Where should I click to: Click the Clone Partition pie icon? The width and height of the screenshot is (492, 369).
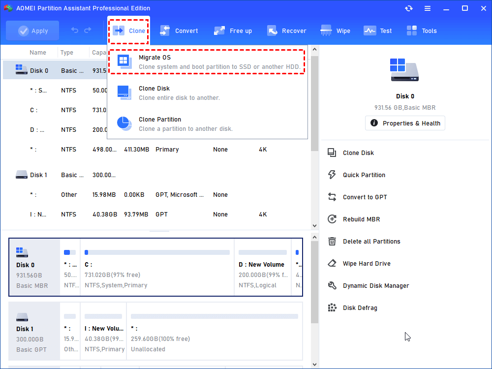[x=124, y=123]
